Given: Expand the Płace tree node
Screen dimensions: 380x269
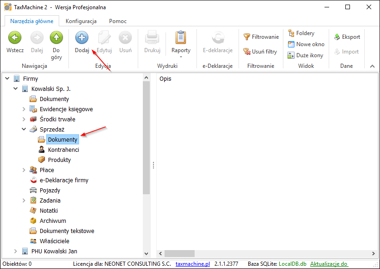Looking at the screenshot, I should [24, 170].
